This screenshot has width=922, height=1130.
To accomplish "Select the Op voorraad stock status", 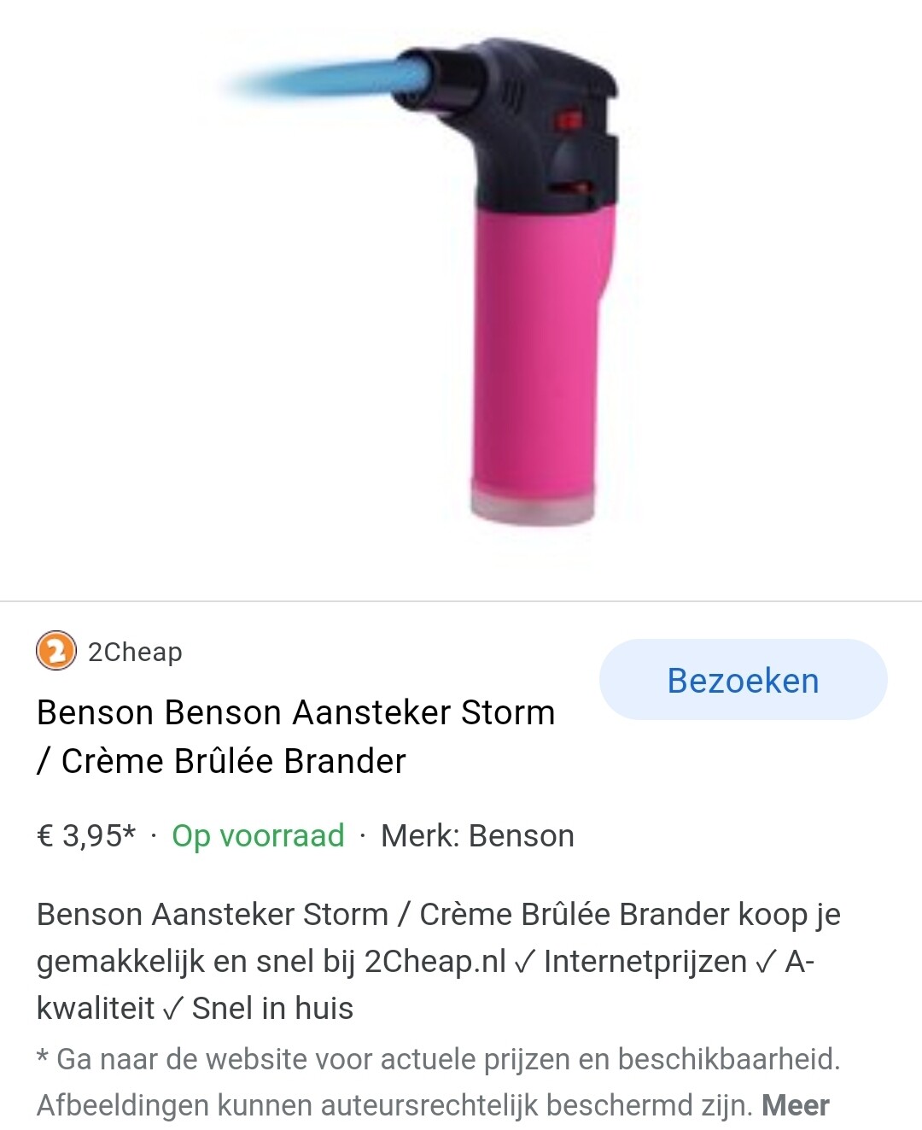I will click(258, 835).
